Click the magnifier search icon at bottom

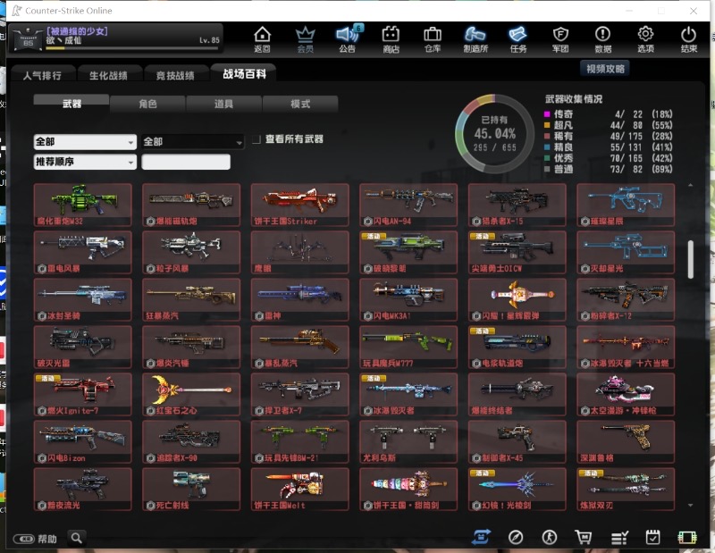tap(77, 538)
